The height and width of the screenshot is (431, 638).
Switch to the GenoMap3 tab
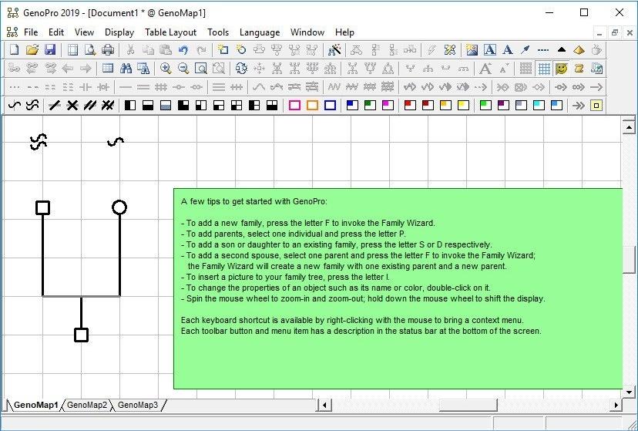click(x=138, y=405)
